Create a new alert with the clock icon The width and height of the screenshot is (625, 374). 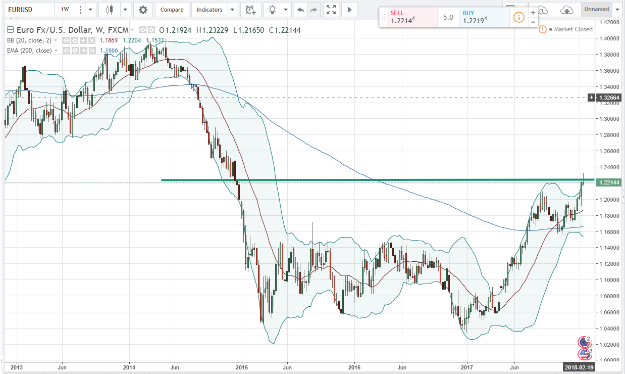click(250, 9)
